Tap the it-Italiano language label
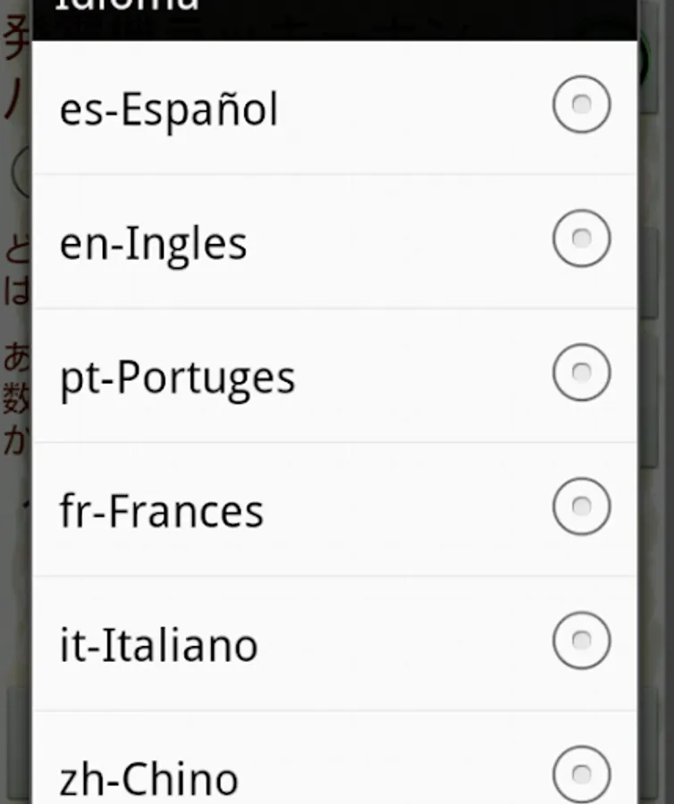Viewport: 674px width, 804px height. coord(158,645)
